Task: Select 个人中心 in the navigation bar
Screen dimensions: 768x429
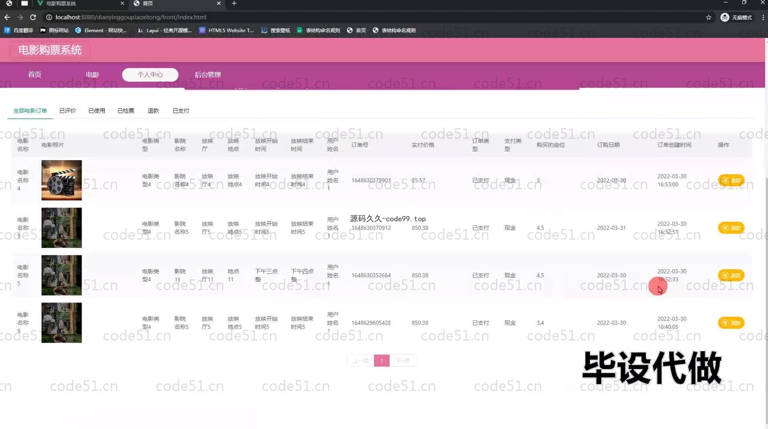Action: (x=150, y=74)
